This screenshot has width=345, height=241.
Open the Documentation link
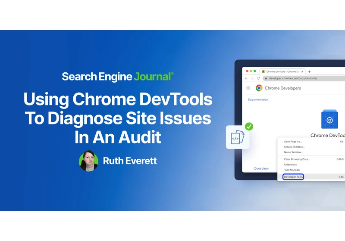(x=258, y=99)
